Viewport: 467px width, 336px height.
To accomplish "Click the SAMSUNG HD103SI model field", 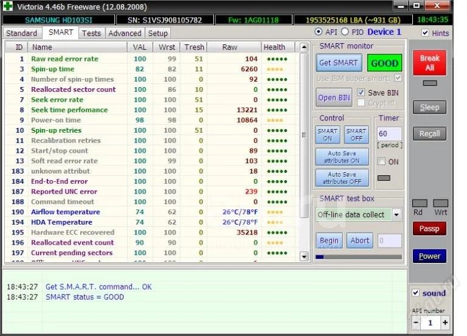I will 58,19.
